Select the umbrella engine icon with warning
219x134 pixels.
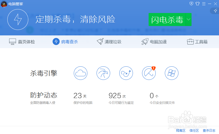(x=149, y=73)
